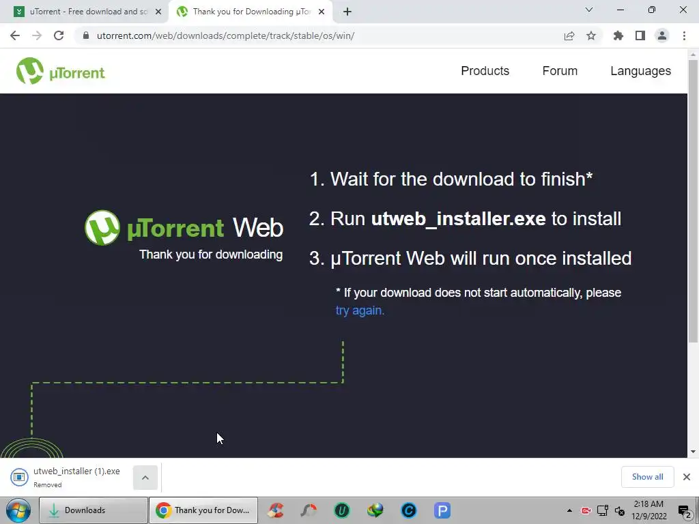Open blue P app taskbar icon
Viewport: 699px width, 524px height.
pos(442,510)
